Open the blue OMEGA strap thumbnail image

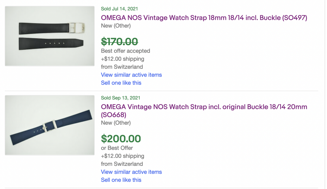50,125
